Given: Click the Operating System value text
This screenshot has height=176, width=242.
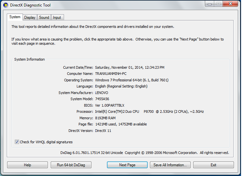Looking at the screenshot, I should click(132, 80).
